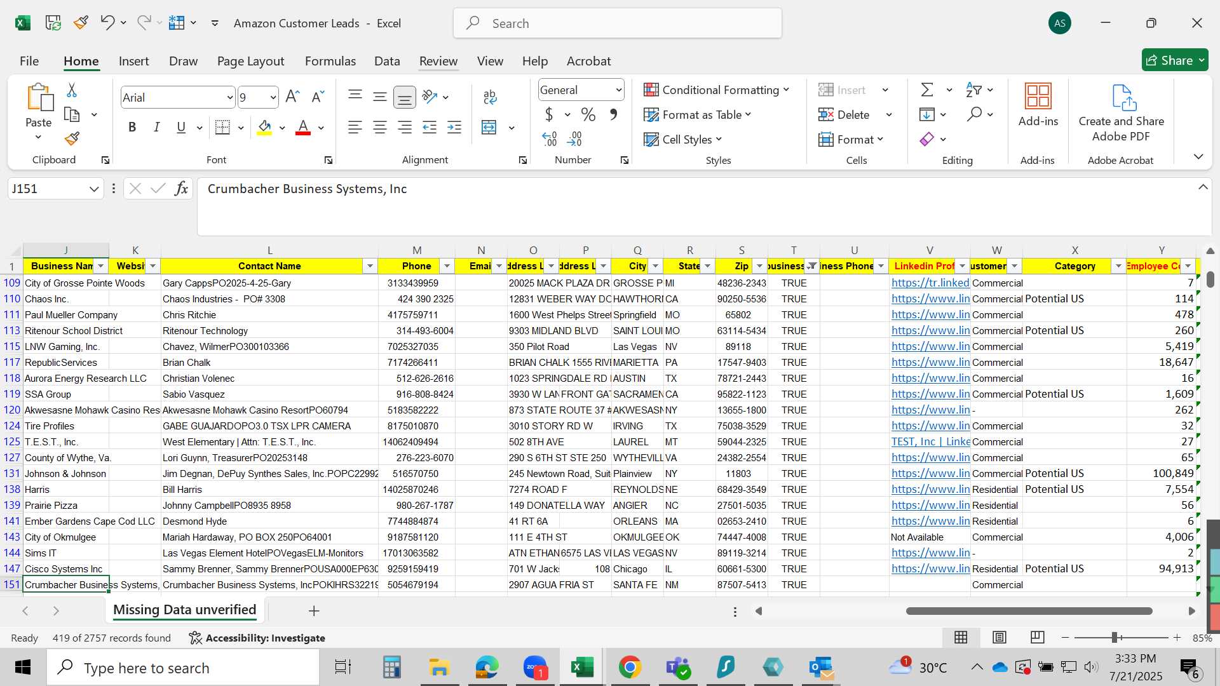Click the Save icon in title bar
Screen dimensions: 1220x686
point(53,24)
